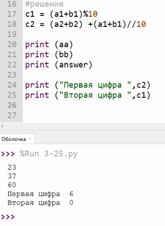Click the %Run 3-25.py command text
The image size is (165, 226).
coord(49,154)
